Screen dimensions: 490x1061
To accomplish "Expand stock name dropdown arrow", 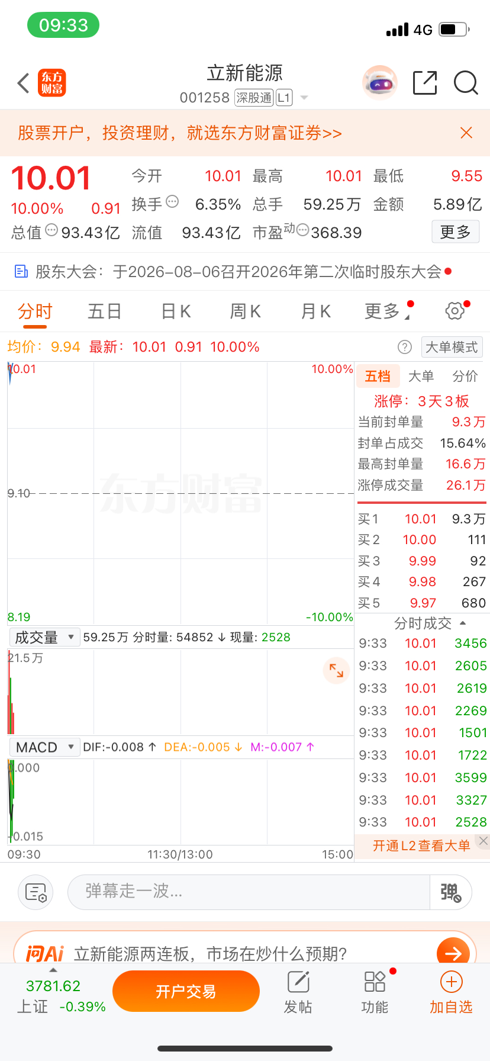I will click(x=304, y=98).
